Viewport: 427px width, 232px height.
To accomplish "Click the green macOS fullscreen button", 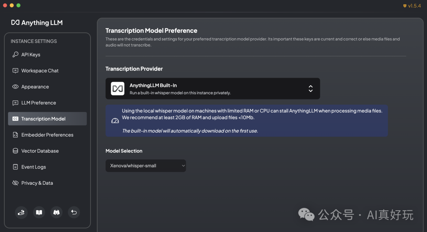I will (19, 6).
